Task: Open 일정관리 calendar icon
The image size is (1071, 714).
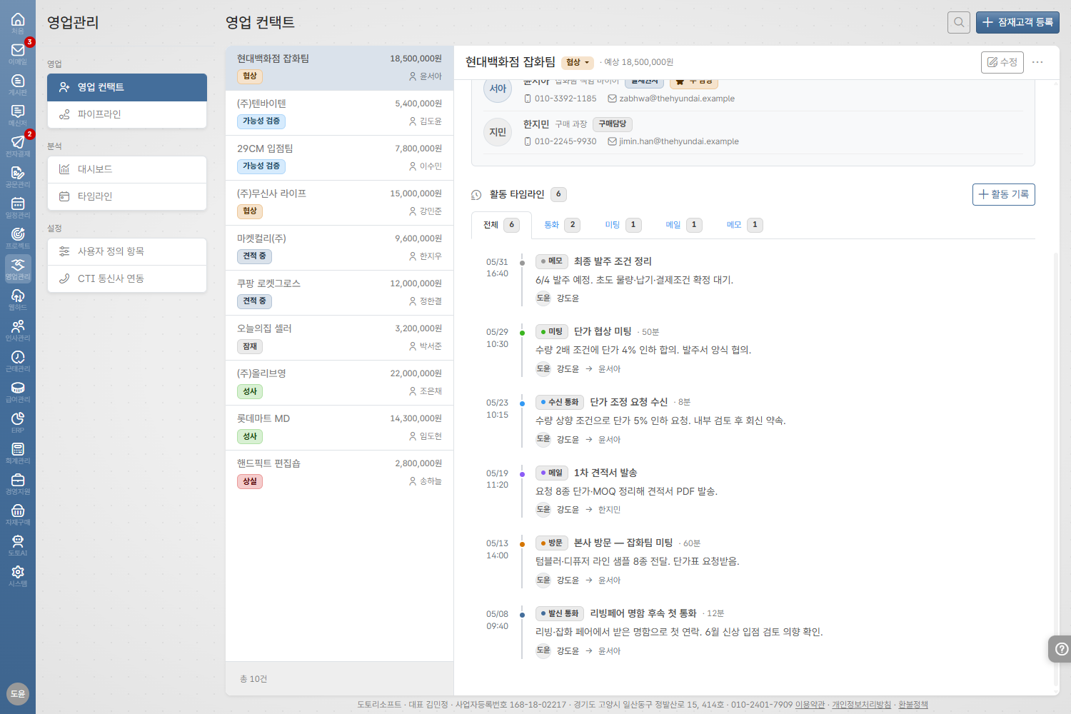Action: click(18, 207)
